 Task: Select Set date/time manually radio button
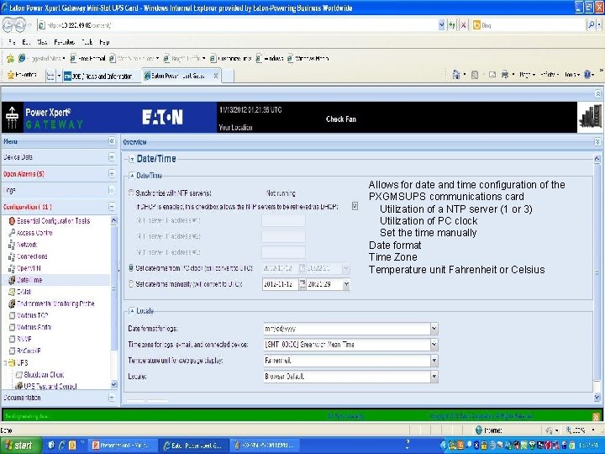131,284
